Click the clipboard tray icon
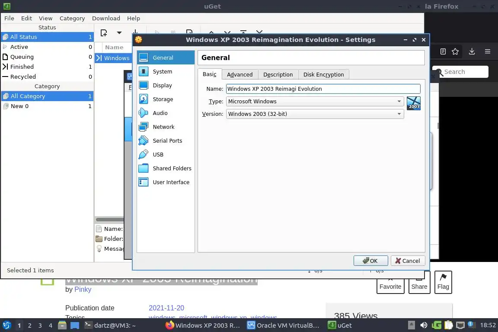Image resolution: width=498 pixels, height=332 pixels. point(448,326)
